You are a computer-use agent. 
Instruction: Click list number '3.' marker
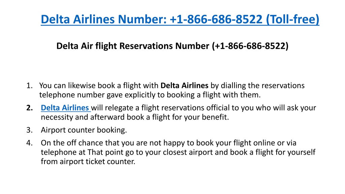[30, 130]
